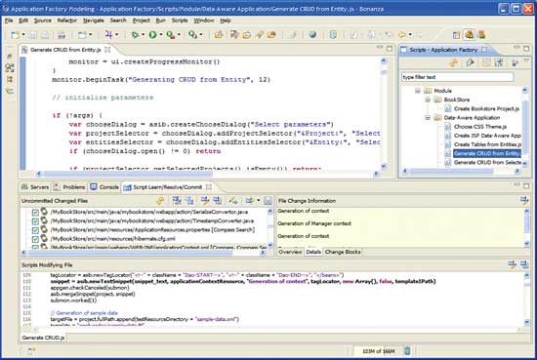537x360 pixels.
Task: Uncheck the SerializeConvertor.java file checkbox
Action: (x=35, y=212)
